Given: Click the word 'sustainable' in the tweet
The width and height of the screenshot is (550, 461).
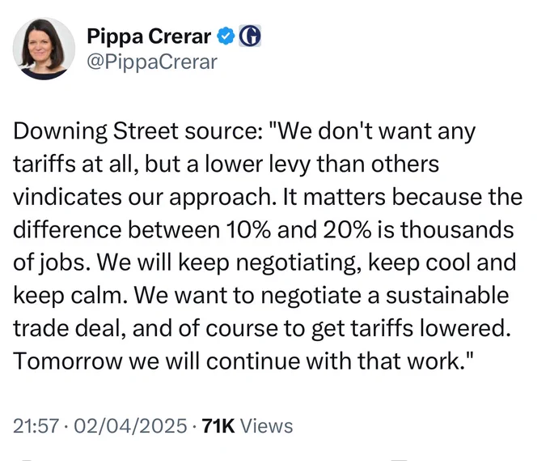Looking at the screenshot, I should coord(447,296).
